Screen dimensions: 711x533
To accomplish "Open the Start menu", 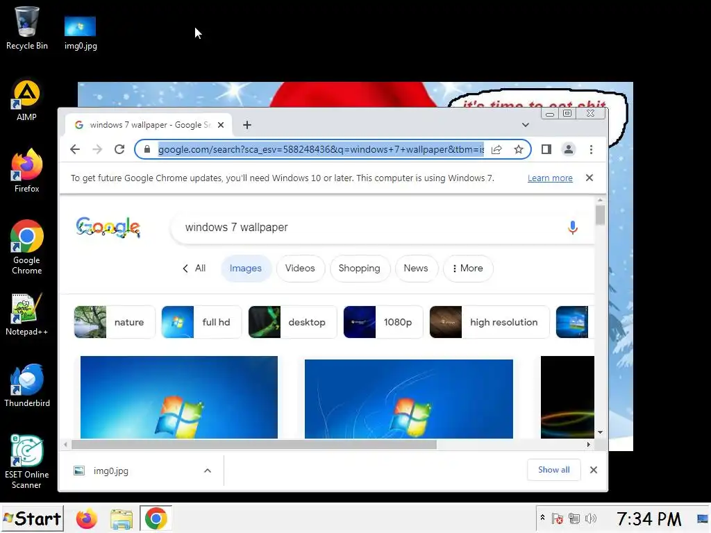I will (x=32, y=518).
